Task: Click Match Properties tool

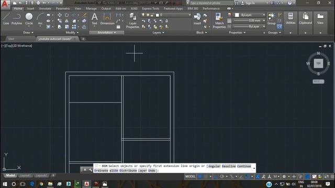Action: (219, 20)
